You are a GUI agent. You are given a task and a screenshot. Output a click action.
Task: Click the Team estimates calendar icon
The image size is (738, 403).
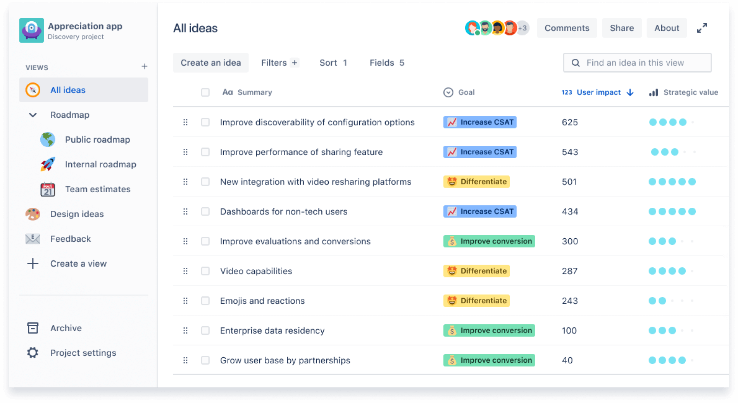47,189
